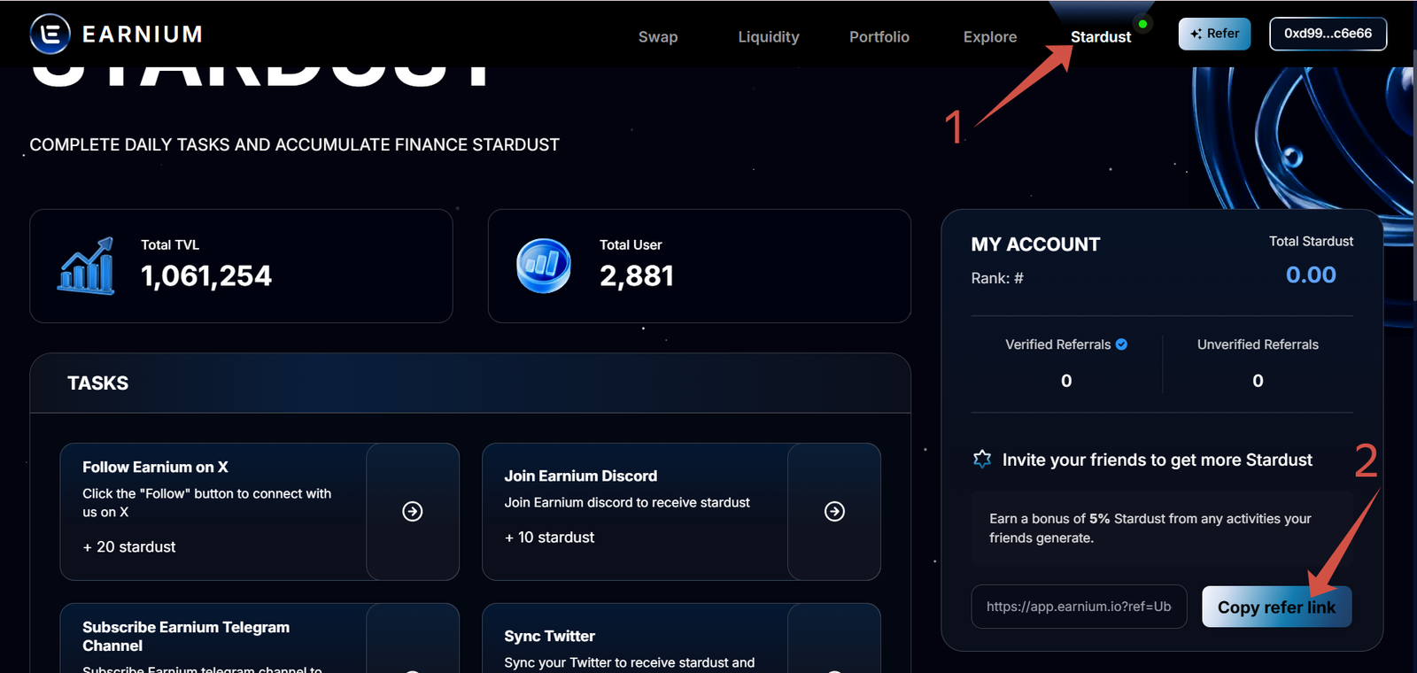The width and height of the screenshot is (1417, 673).
Task: Click the Verified Referrals blue checkmark badge
Action: point(1121,344)
